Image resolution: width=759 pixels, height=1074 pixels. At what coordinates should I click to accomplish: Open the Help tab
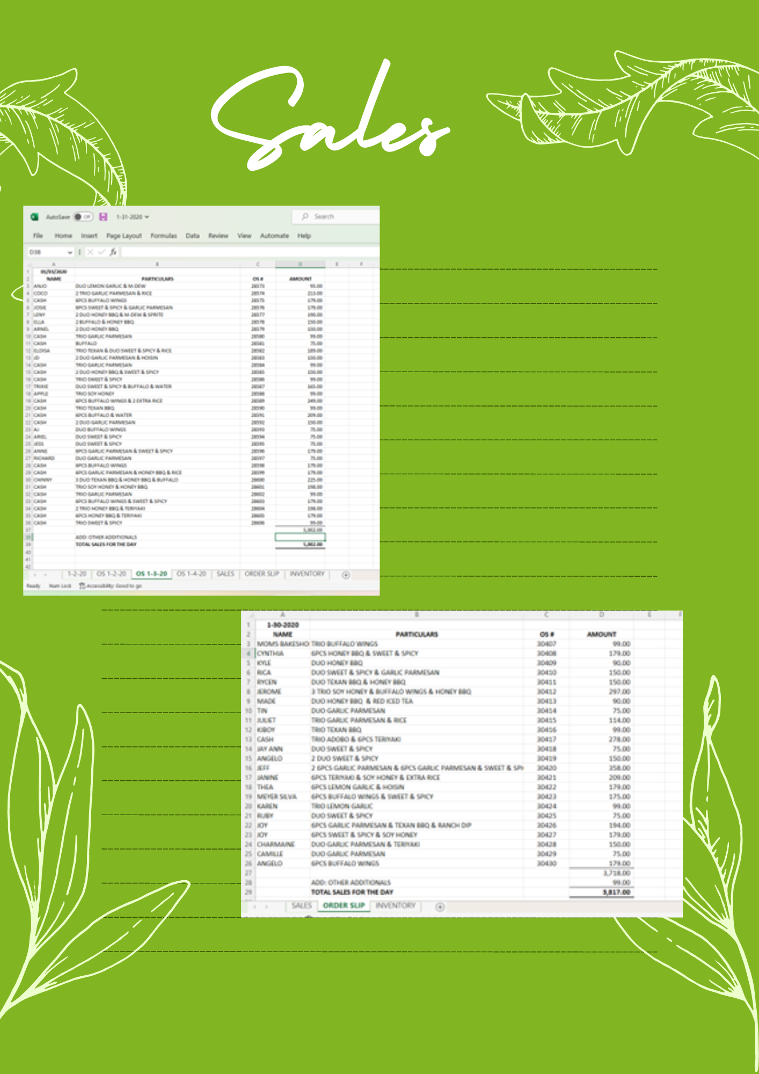coord(304,236)
